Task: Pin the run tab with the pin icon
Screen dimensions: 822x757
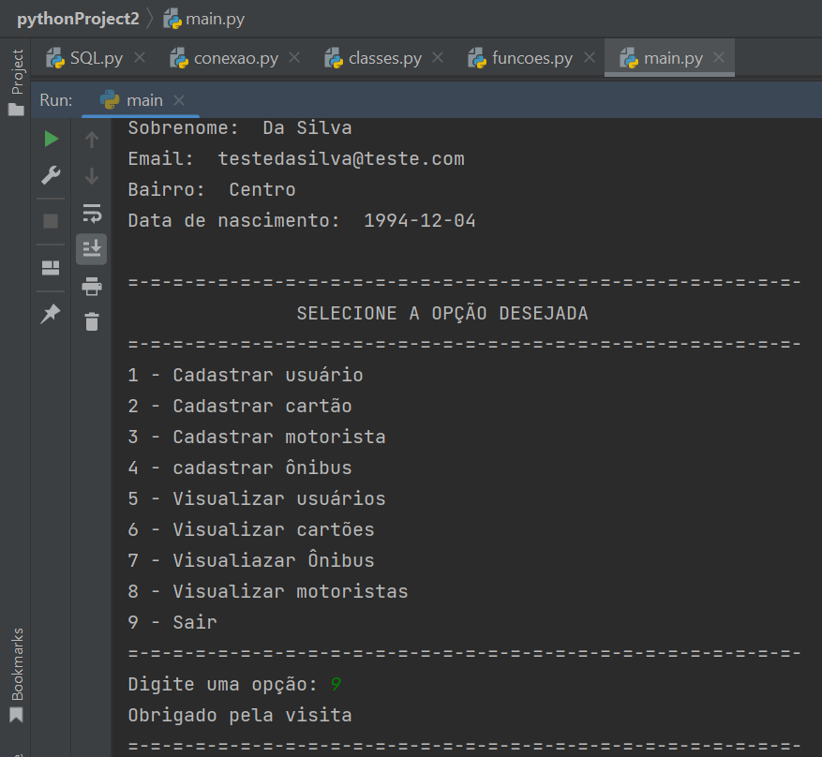Action: tap(51, 314)
